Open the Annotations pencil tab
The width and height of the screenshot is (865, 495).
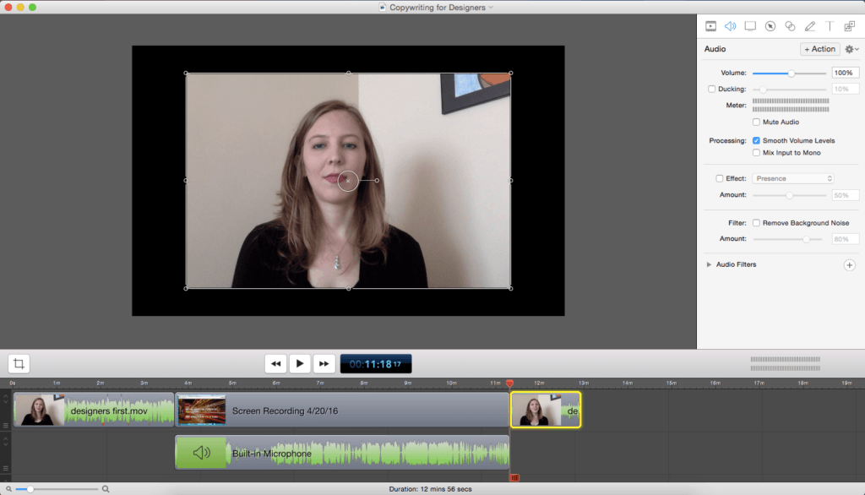pyautogui.click(x=810, y=26)
